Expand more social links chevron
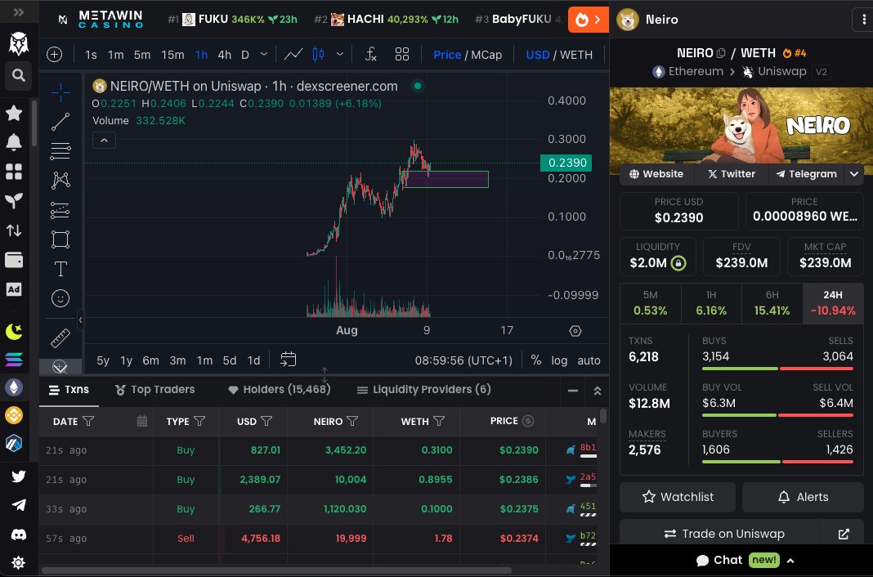873x577 pixels. (x=854, y=174)
